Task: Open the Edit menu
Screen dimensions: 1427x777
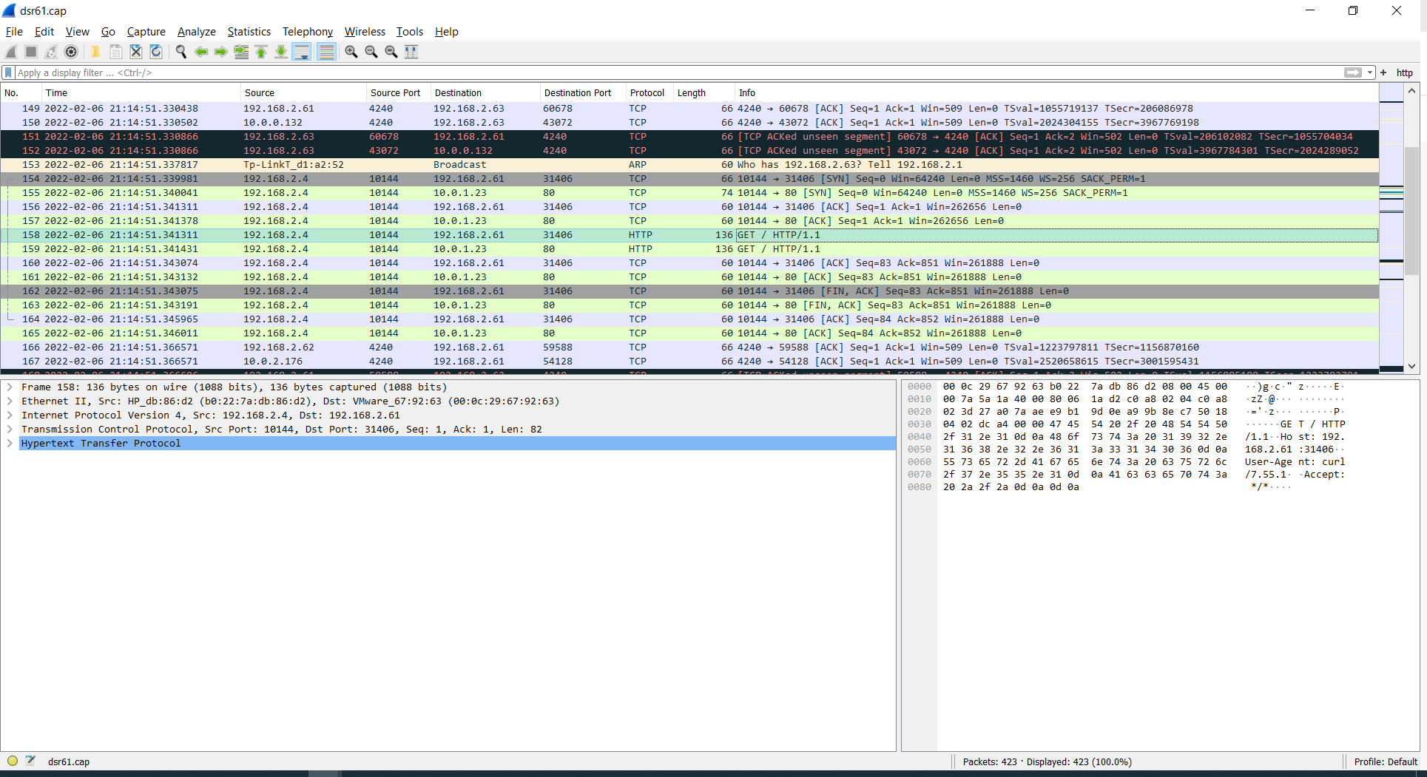Action: pyautogui.click(x=44, y=32)
